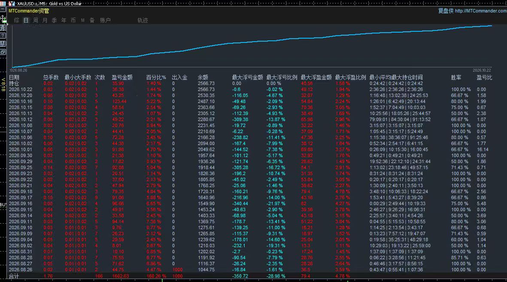
Task: Select the 年 yearly tab
Action: click(64, 20)
